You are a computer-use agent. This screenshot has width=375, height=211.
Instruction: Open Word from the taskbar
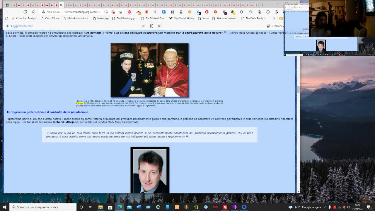coord(139,207)
